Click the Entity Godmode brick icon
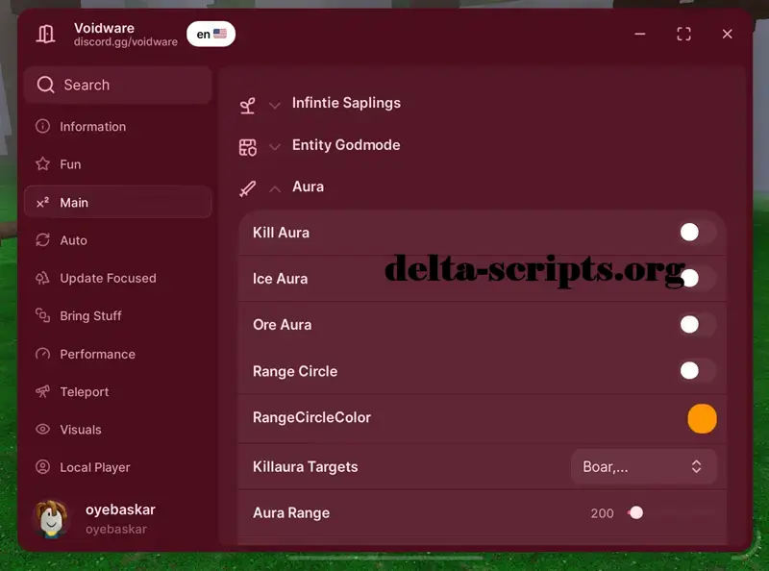769x571 pixels. (248, 147)
